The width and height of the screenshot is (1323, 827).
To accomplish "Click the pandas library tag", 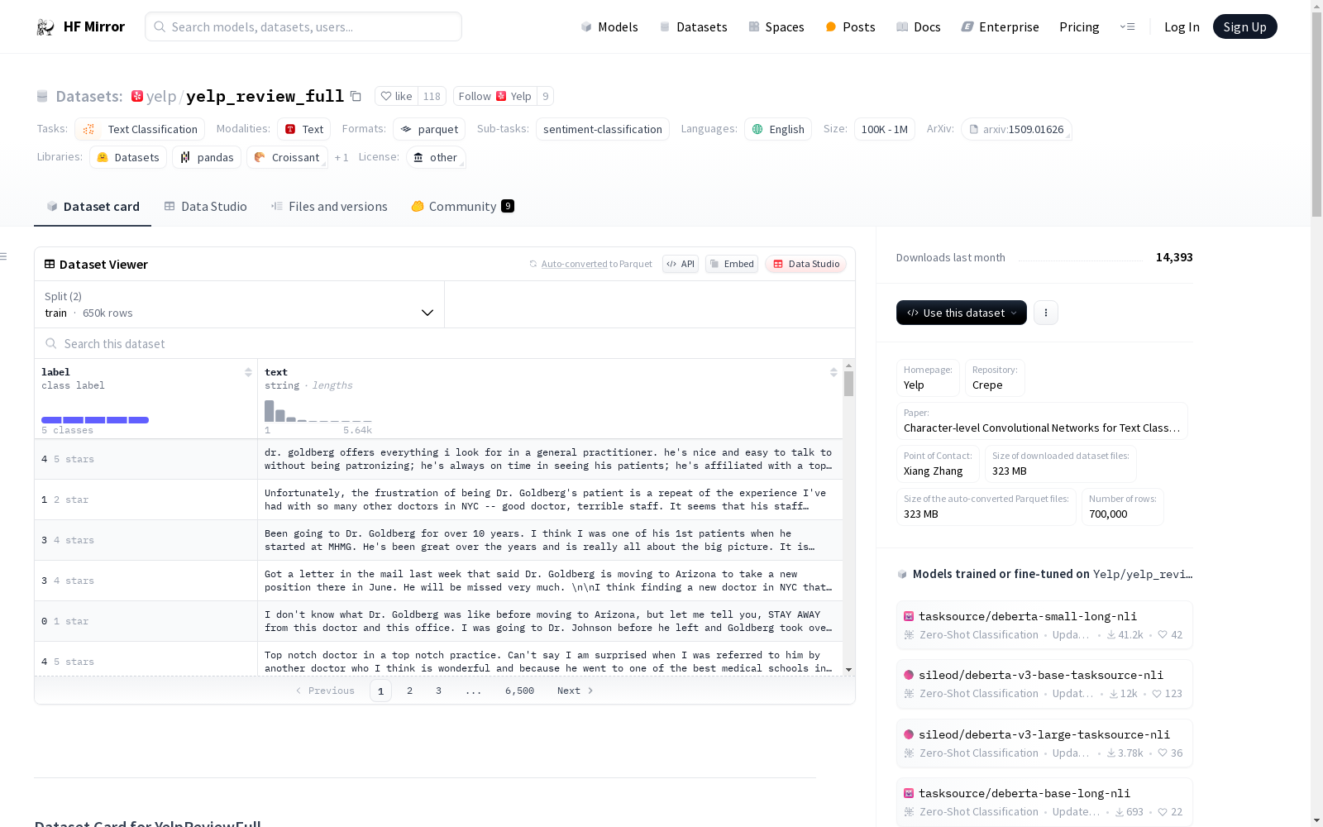I will (x=207, y=157).
